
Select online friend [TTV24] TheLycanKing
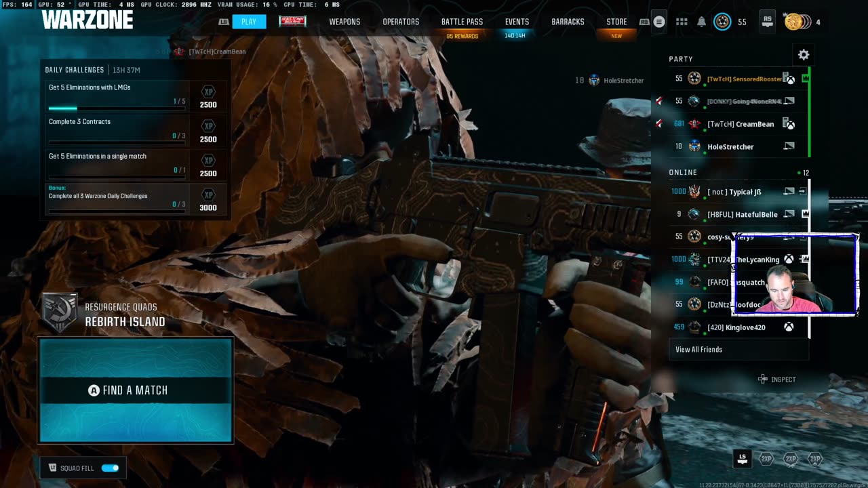pos(738,260)
